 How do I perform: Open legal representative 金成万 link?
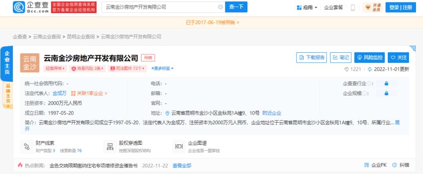pyautogui.click(x=60, y=94)
